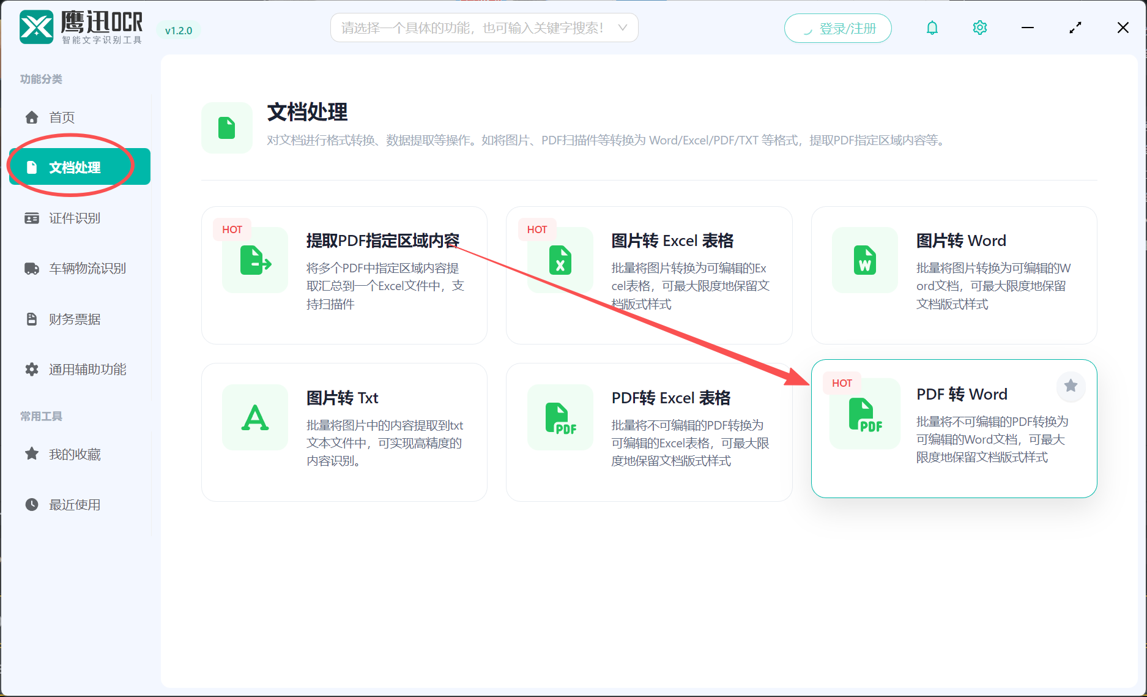Click the notification bell icon

pyautogui.click(x=932, y=28)
